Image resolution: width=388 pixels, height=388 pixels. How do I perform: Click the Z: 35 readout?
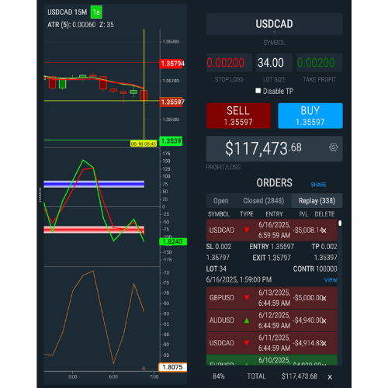pos(106,25)
